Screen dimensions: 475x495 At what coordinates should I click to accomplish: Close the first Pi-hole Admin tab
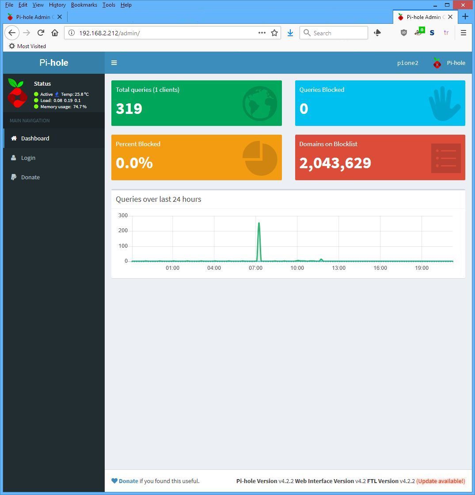pos(60,17)
